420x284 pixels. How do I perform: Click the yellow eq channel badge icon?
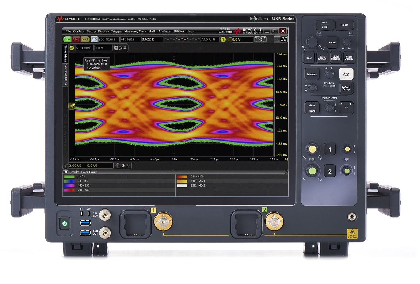coord(72,47)
